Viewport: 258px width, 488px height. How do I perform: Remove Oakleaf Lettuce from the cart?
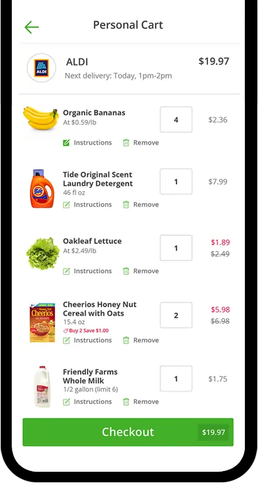coord(141,271)
